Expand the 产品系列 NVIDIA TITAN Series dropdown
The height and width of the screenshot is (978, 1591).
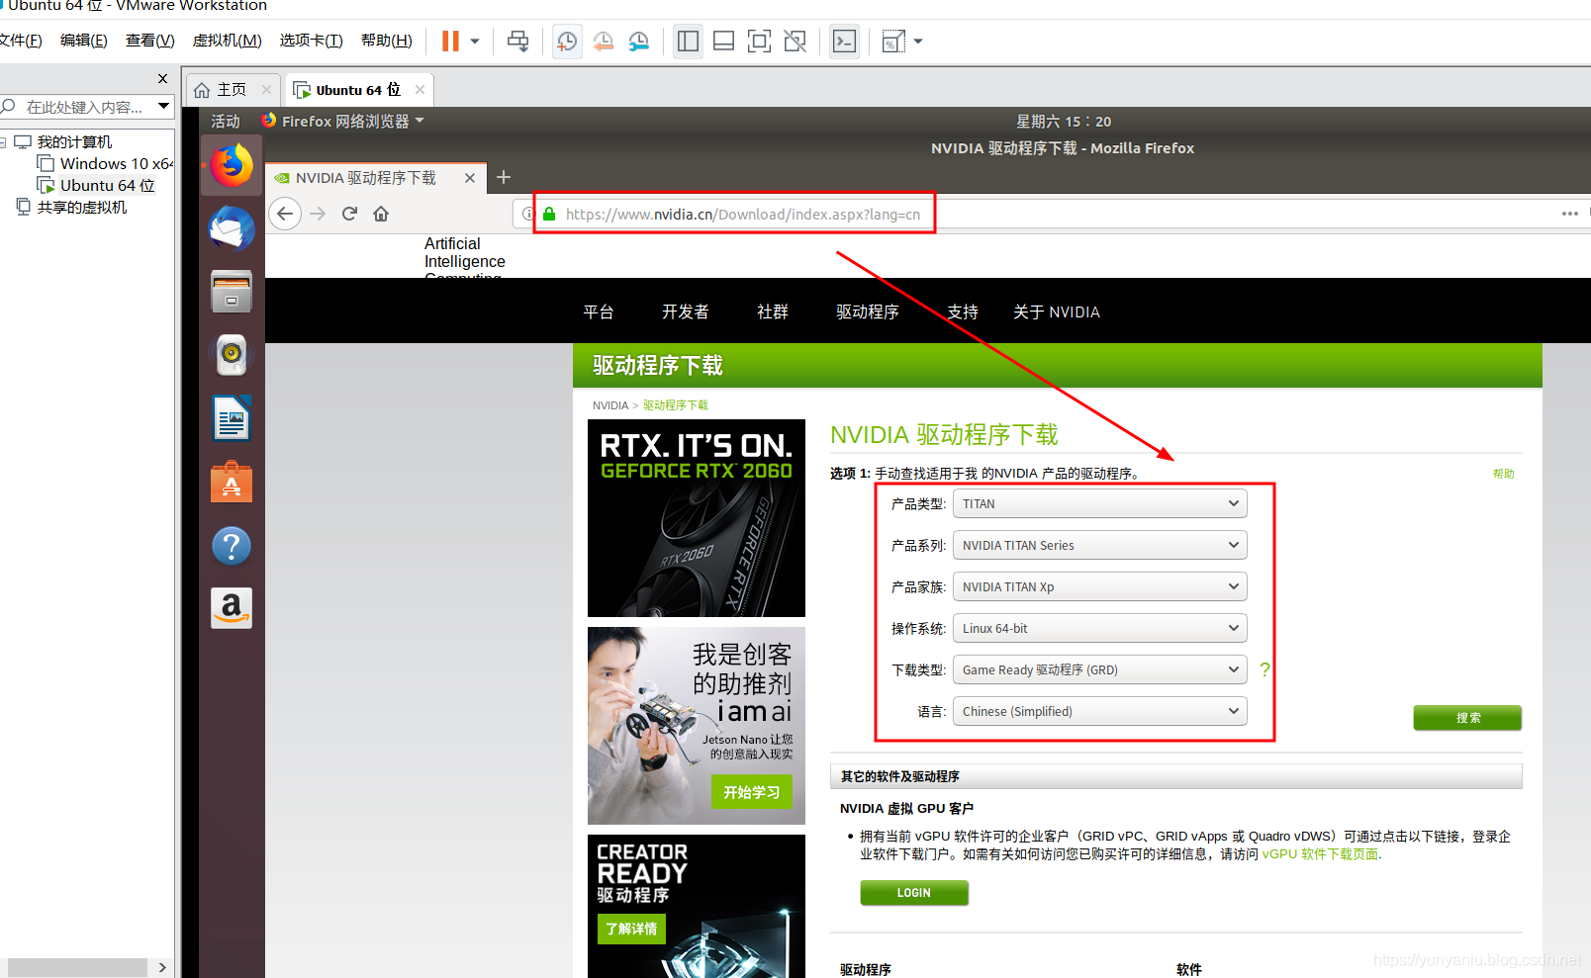click(x=1099, y=545)
